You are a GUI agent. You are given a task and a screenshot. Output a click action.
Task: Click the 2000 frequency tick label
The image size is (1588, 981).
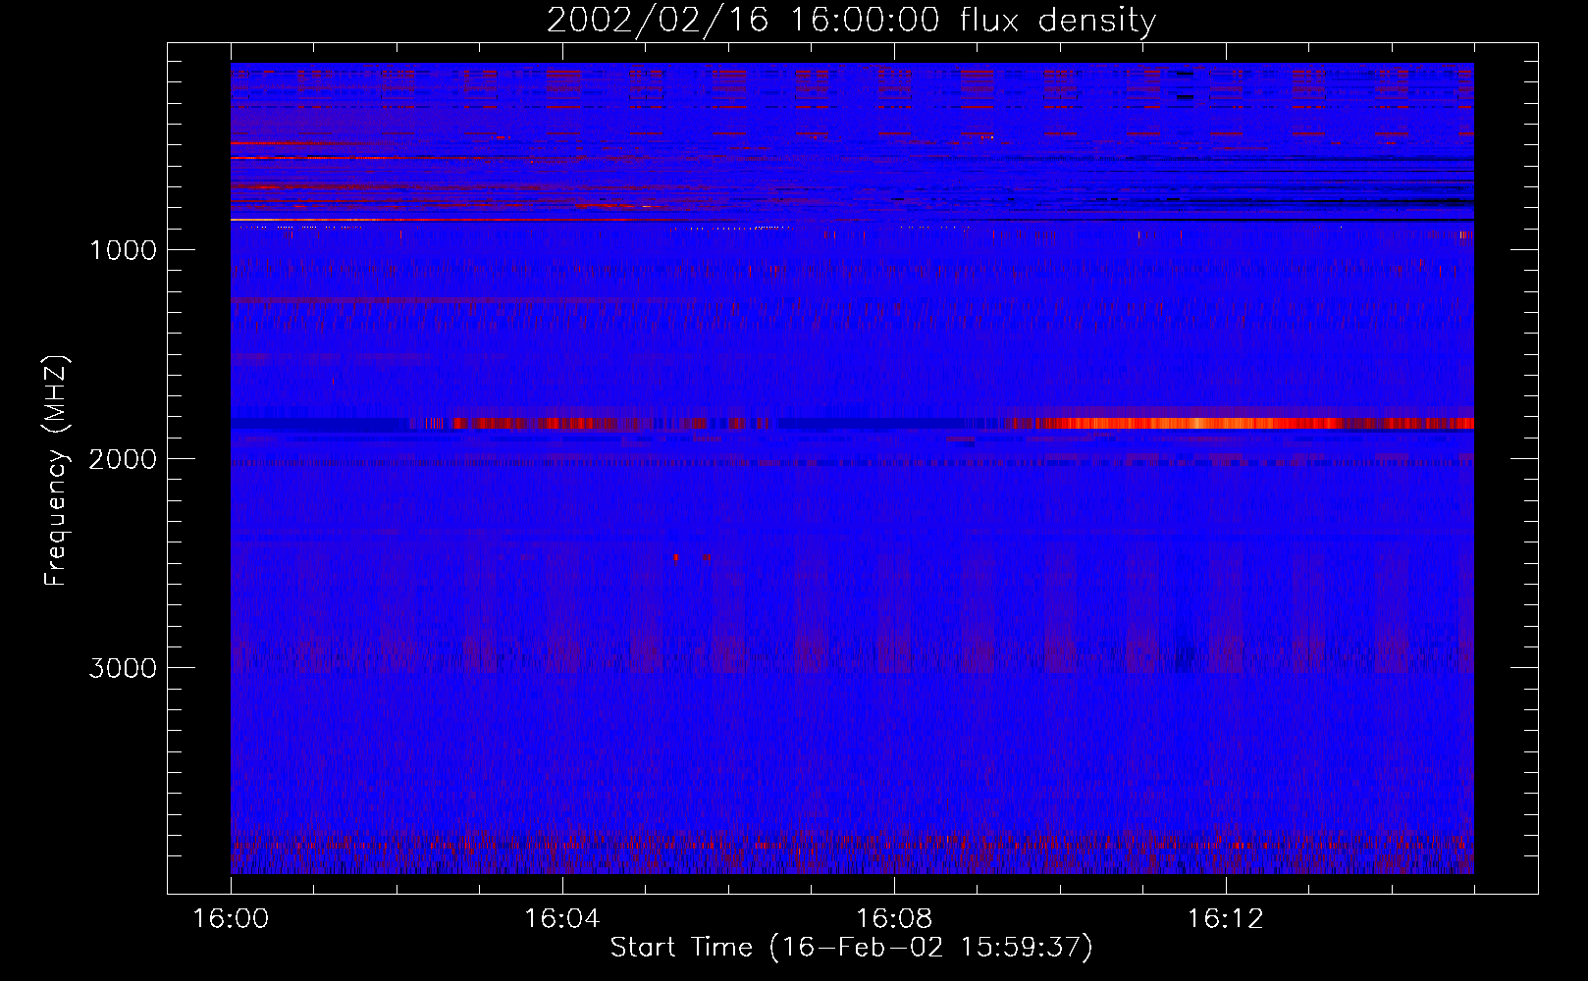pyautogui.click(x=123, y=459)
